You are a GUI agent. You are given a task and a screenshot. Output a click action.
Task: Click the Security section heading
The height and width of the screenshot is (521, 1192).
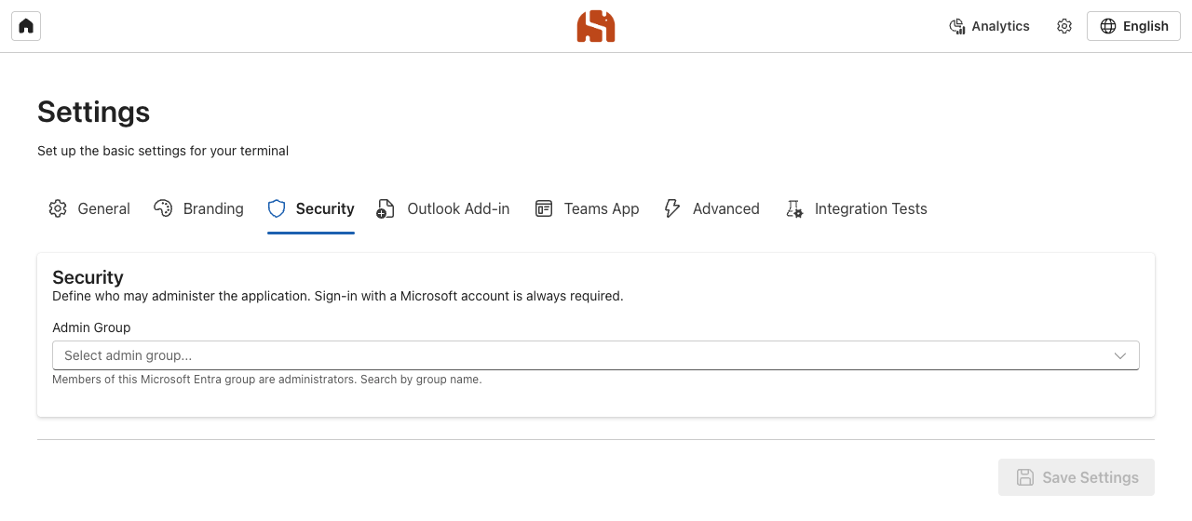pos(88,277)
